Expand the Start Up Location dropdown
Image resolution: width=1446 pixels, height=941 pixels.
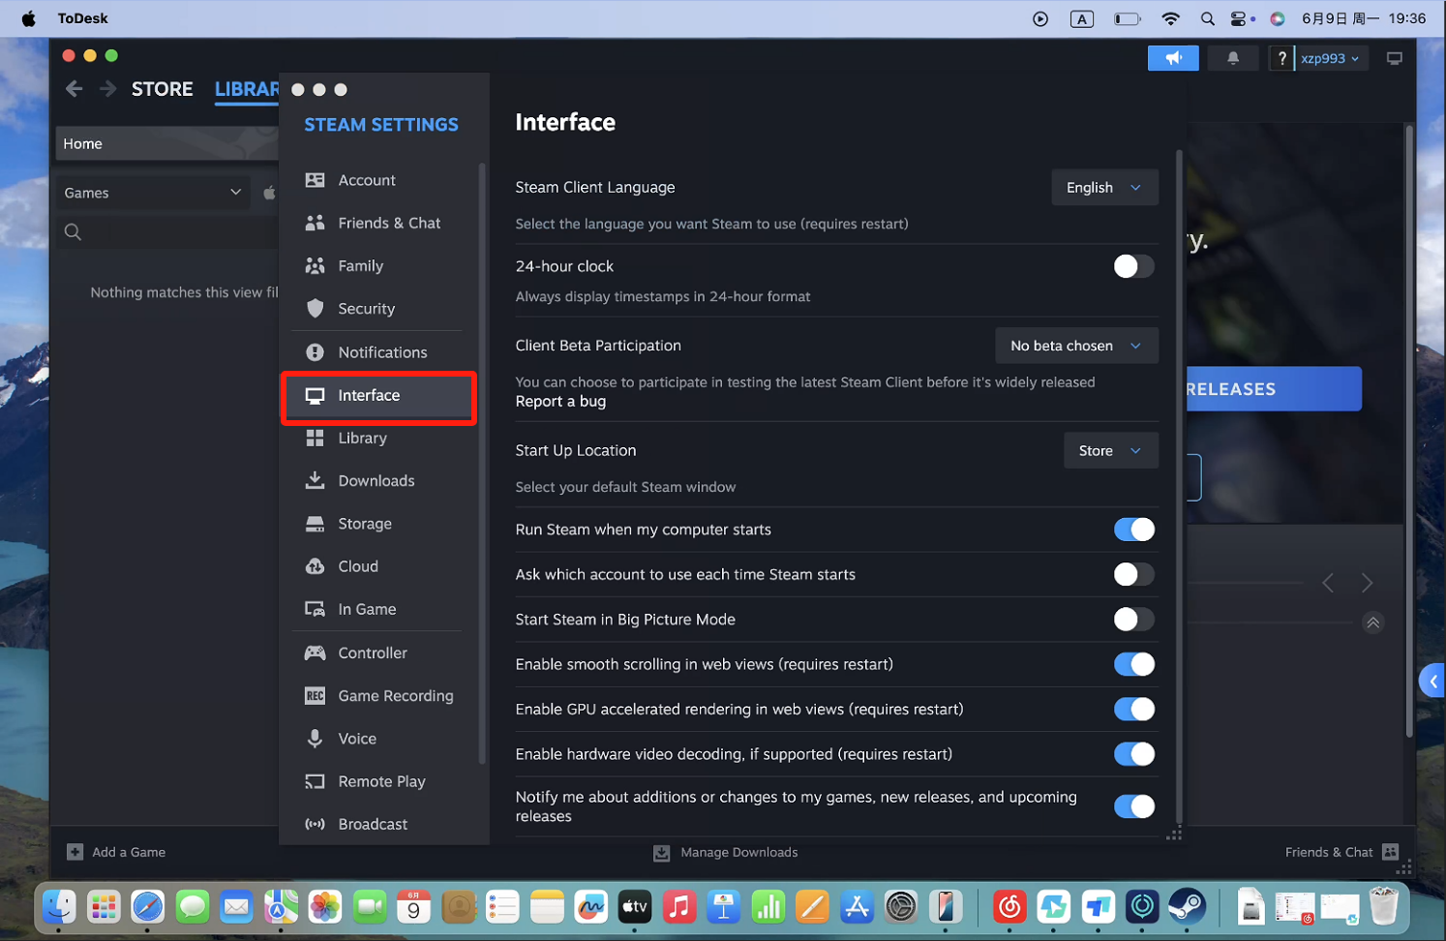click(1111, 450)
